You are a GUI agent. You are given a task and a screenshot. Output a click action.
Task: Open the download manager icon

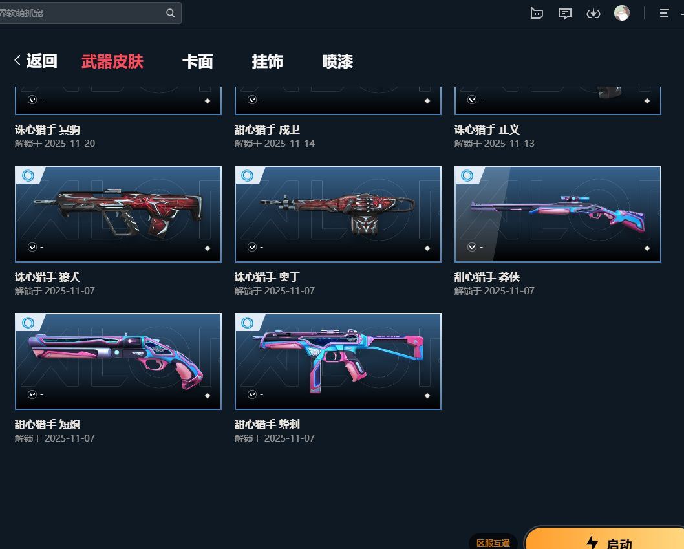(593, 14)
